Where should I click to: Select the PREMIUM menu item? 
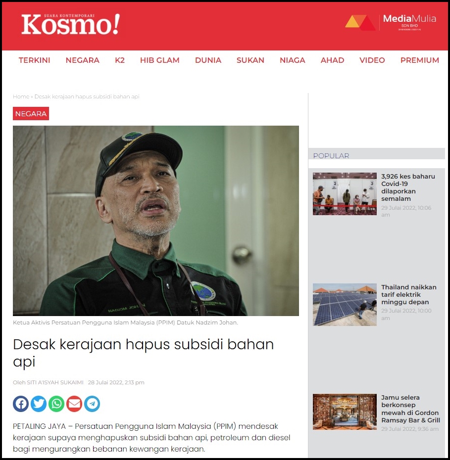point(420,60)
